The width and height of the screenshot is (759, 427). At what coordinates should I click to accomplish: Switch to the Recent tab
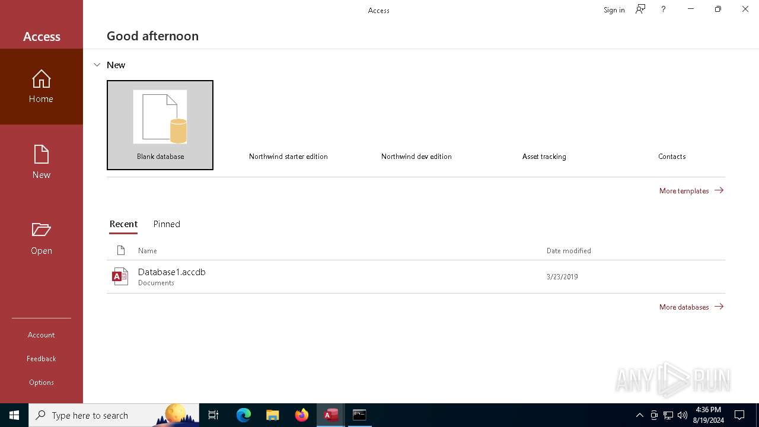(x=123, y=224)
